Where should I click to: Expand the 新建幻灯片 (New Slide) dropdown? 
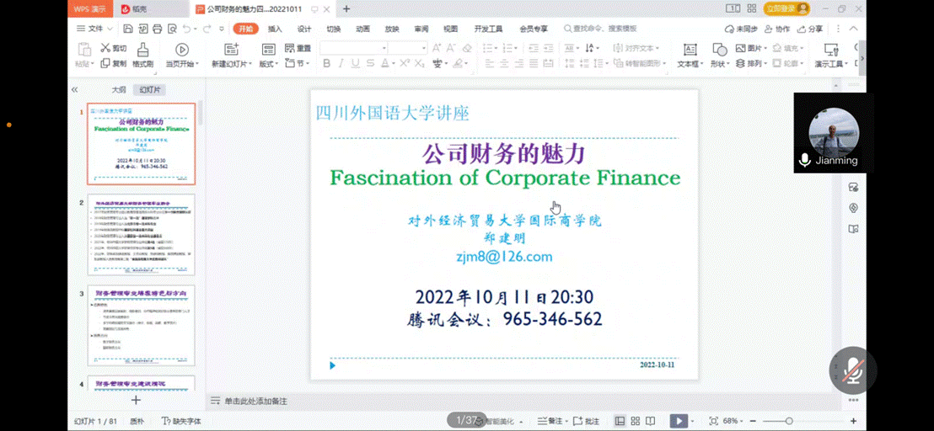click(x=230, y=64)
